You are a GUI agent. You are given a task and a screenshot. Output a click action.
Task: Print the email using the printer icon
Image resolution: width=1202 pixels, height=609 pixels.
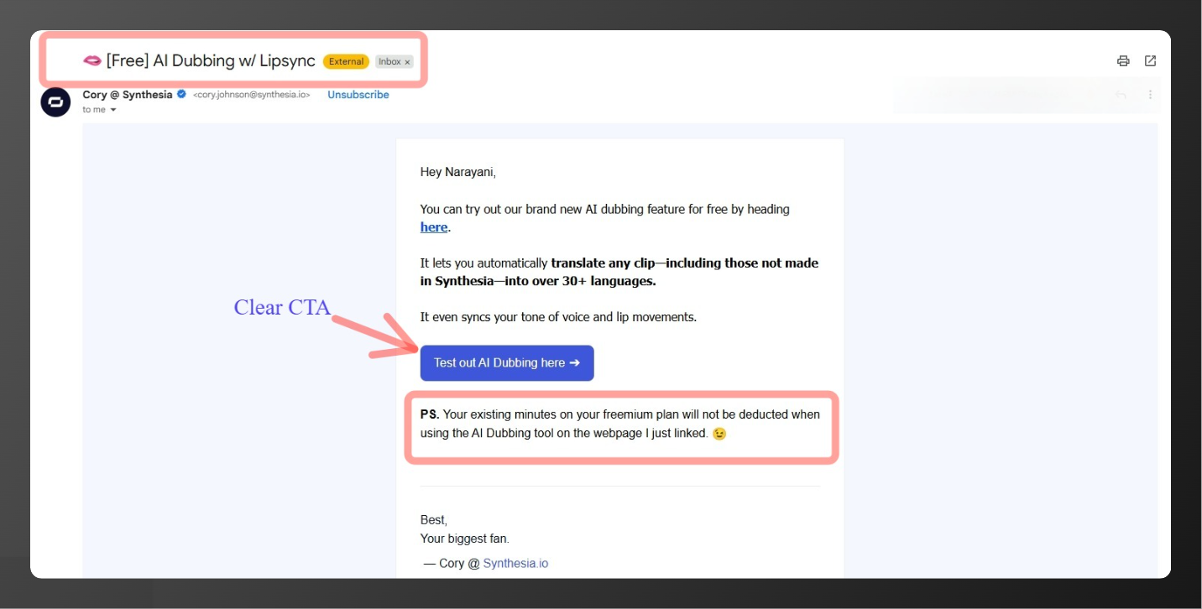(x=1122, y=60)
